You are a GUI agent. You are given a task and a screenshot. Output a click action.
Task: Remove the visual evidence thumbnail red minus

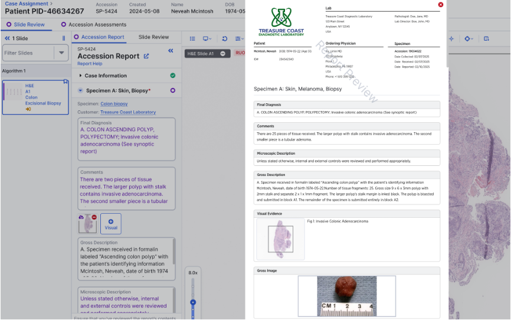pyautogui.click(x=94, y=217)
